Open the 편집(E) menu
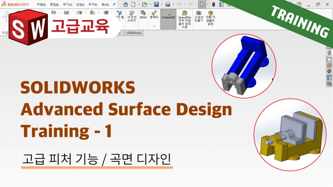Viewport: 333px width, 187px height. tap(54, 5)
